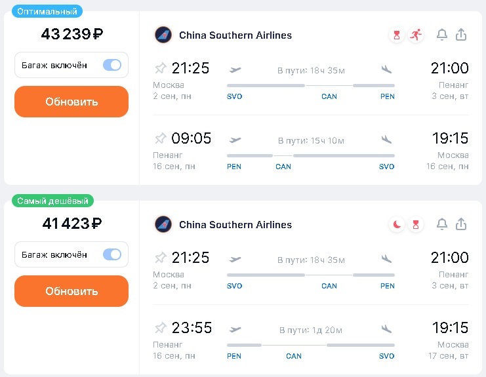Pin the 21:25 Moscow departure in the Оптимальный ticket
This screenshot has height=377, width=486.
click(x=160, y=68)
